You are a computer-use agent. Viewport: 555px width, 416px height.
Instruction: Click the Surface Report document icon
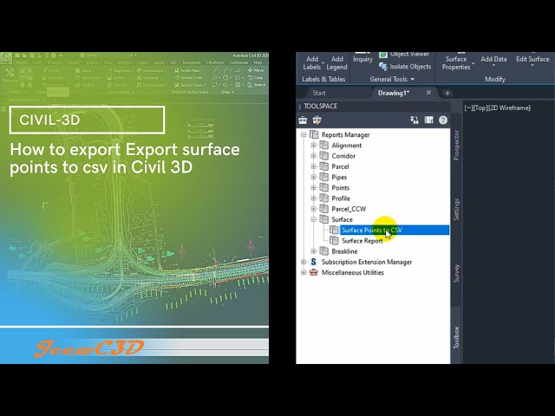tap(334, 241)
